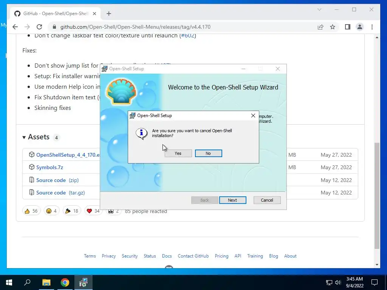Viewport: 387px width, 290px height.
Task: Bookmark this page with the star
Action: coord(333,27)
